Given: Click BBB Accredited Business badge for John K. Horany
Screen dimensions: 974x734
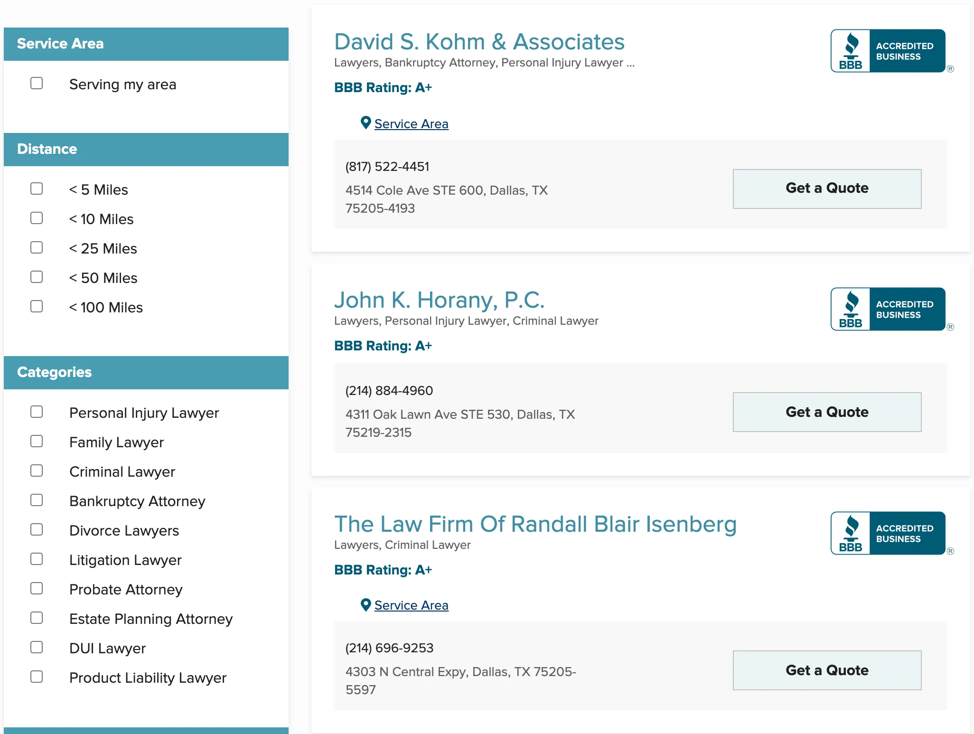Looking at the screenshot, I should point(888,309).
